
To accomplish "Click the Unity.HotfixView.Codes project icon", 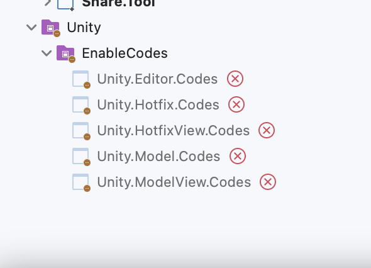I will pyautogui.click(x=81, y=131).
